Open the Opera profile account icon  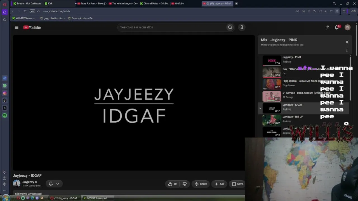[337, 11]
